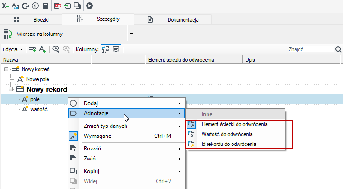Switch to the Dokumentacja tab
The width and height of the screenshot is (343, 189).
pyautogui.click(x=173, y=19)
